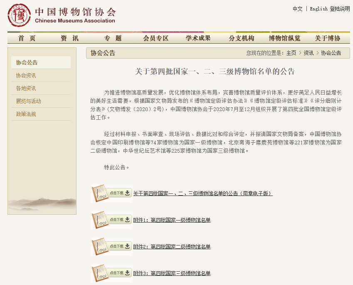Go to 专题 in the top navigation
Screen dimensions: 353x285
(x=113, y=38)
